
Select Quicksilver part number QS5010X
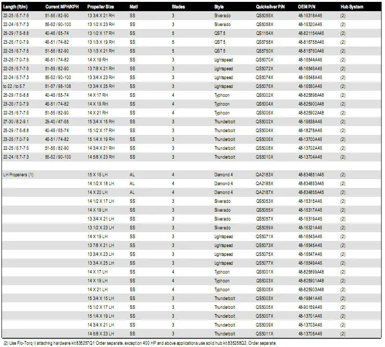(x=265, y=157)
